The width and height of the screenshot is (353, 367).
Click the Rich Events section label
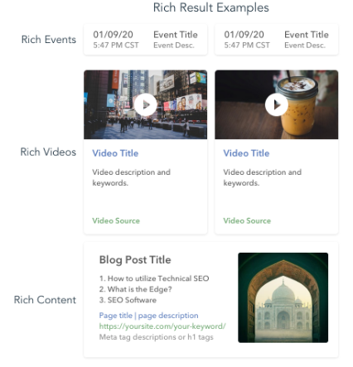[49, 40]
